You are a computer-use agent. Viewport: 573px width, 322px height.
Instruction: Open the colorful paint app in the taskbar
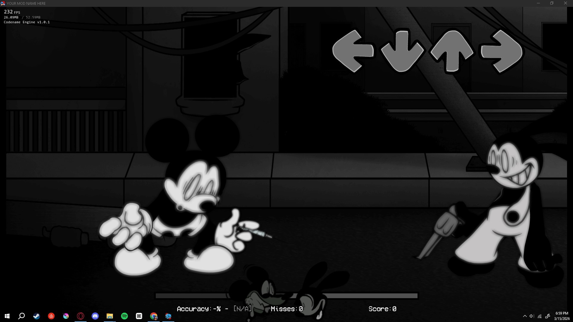66,316
